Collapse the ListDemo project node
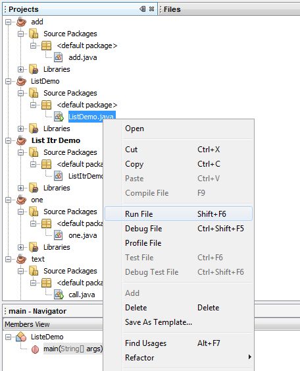This screenshot has height=371, width=300. pyautogui.click(x=9, y=82)
